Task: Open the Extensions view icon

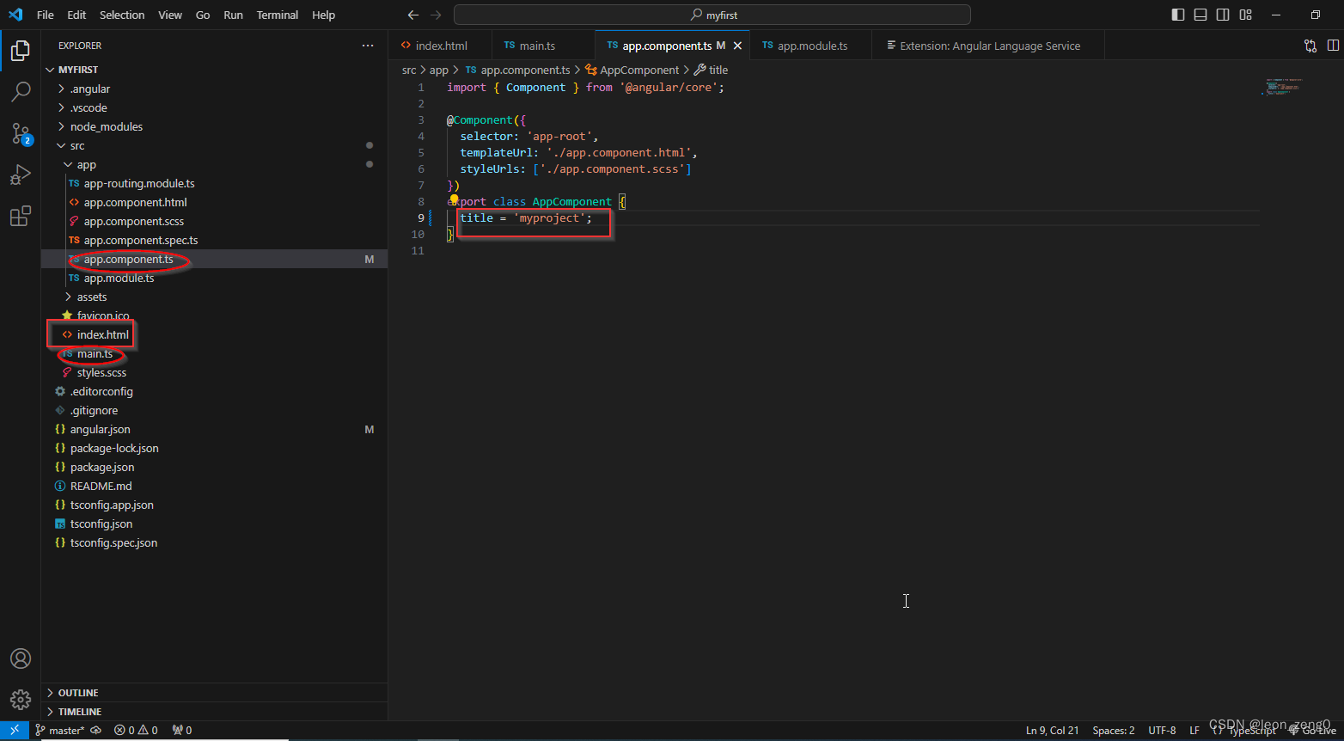Action: 21,216
